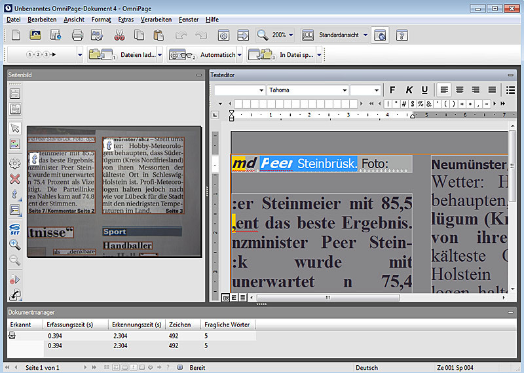Set right text alignment
The image size is (524, 373).
tap(476, 90)
